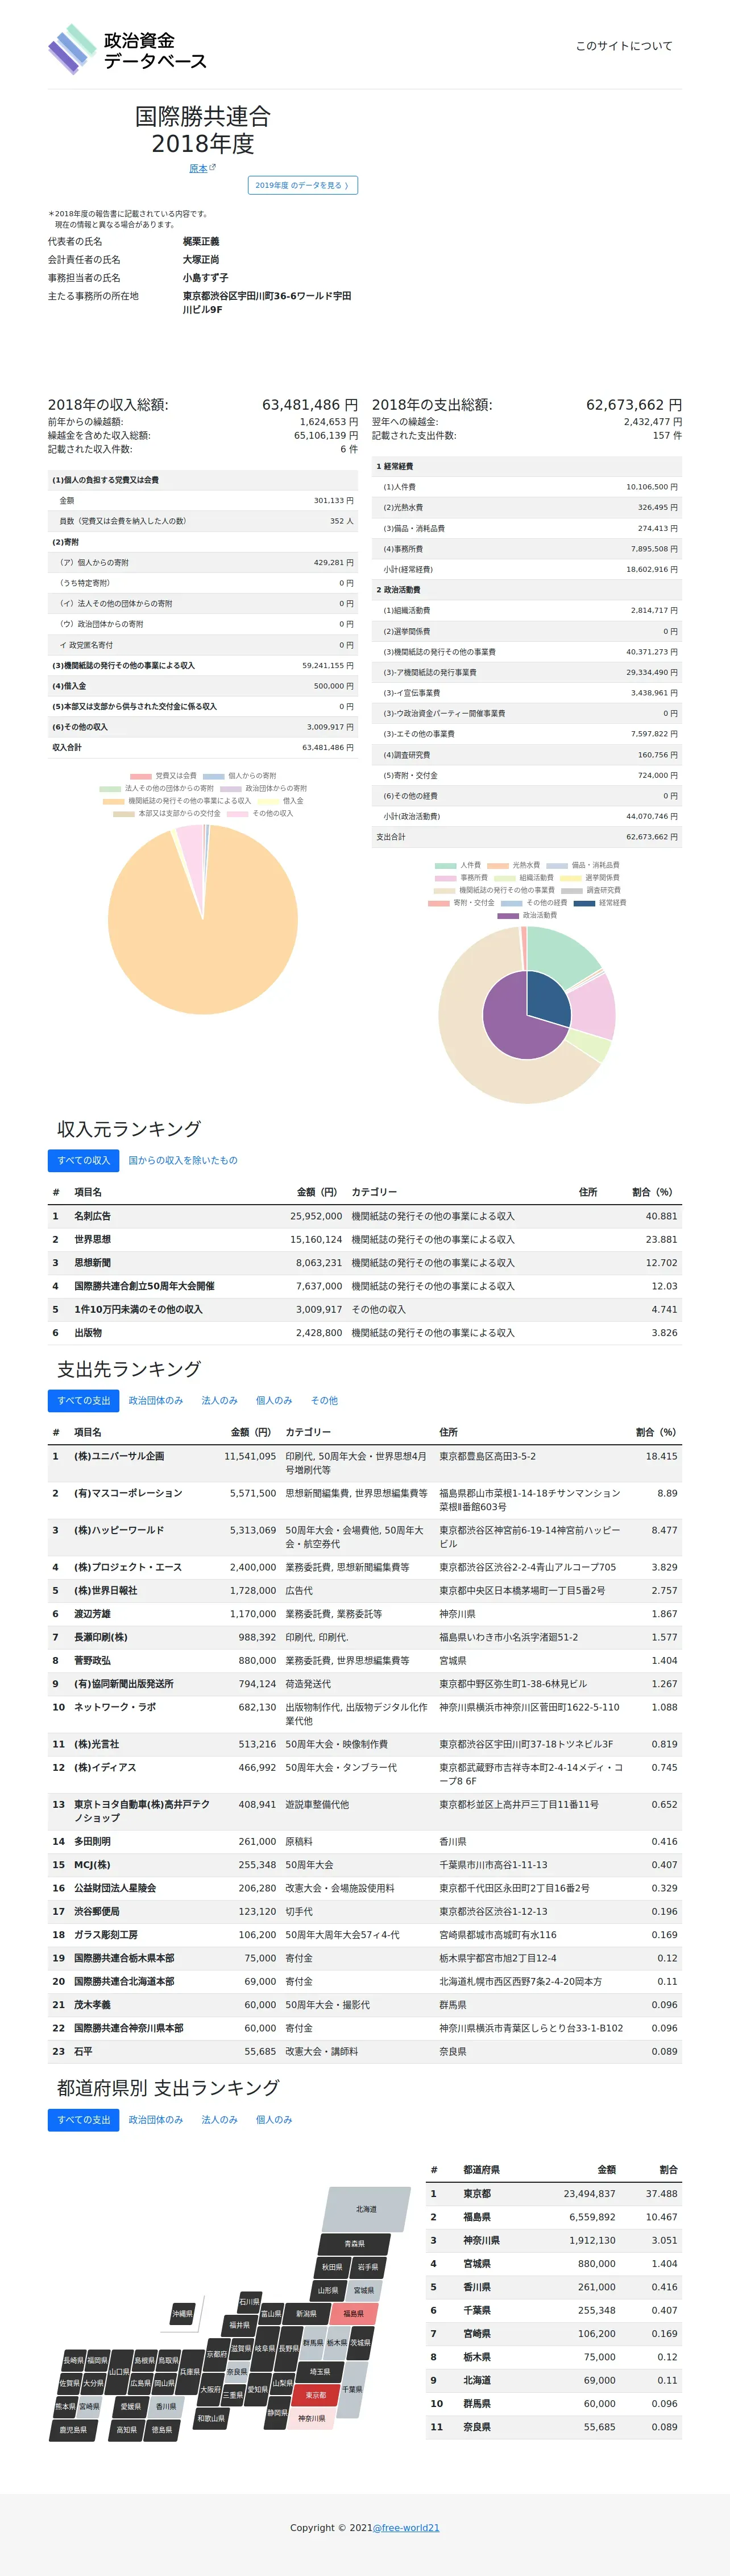
Task: Click (有)マスコーポレーション in expense ranking
Action: point(128,1493)
